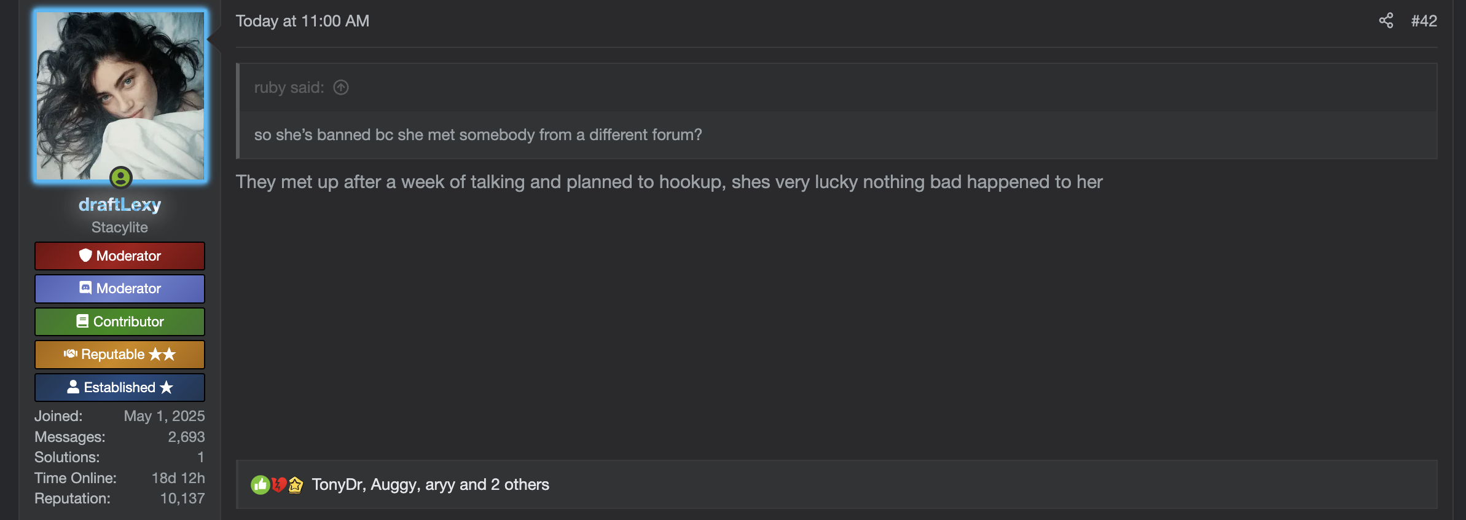Screen dimensions: 1466x520
Task: Click the orange Reputable two-star badge
Action: [120, 355]
